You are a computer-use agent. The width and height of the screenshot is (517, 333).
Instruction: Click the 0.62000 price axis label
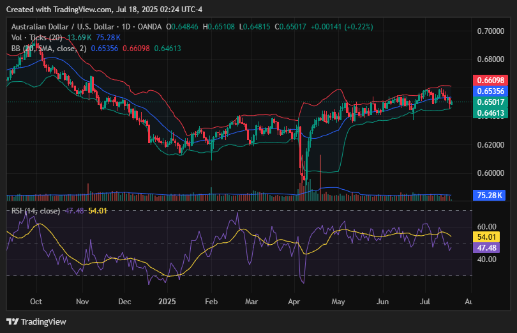pos(491,145)
